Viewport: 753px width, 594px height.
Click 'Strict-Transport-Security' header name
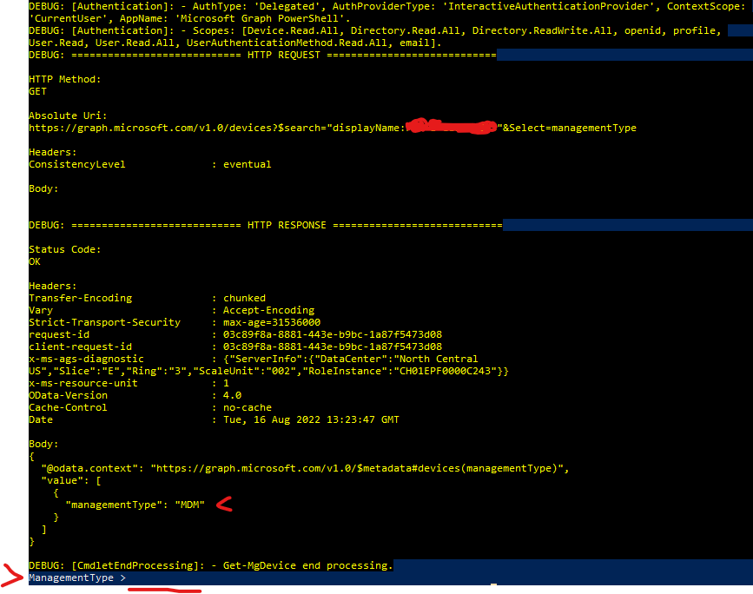tap(104, 322)
